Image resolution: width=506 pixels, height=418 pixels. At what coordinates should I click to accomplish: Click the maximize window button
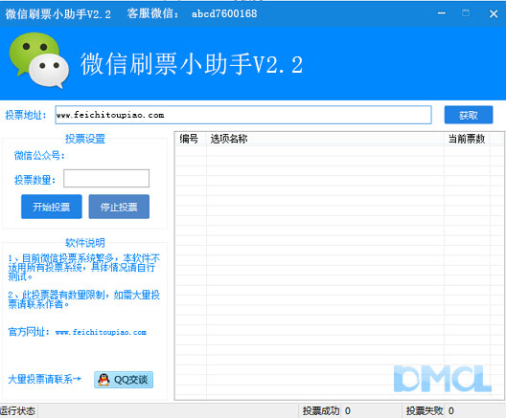tap(466, 13)
